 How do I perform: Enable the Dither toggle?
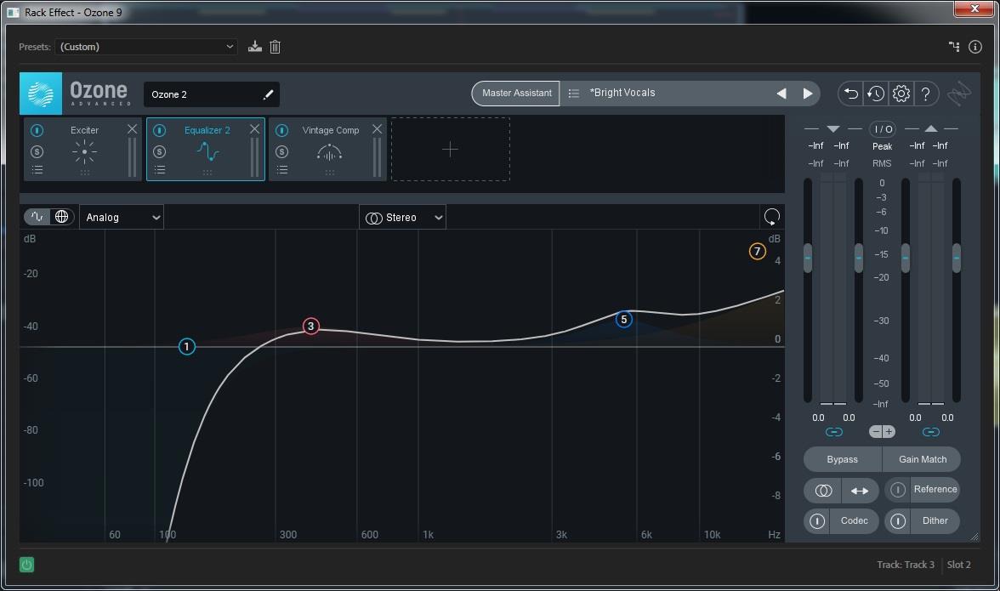coord(897,520)
